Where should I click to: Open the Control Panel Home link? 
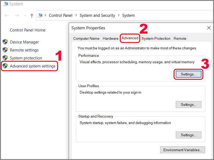coord(28,30)
